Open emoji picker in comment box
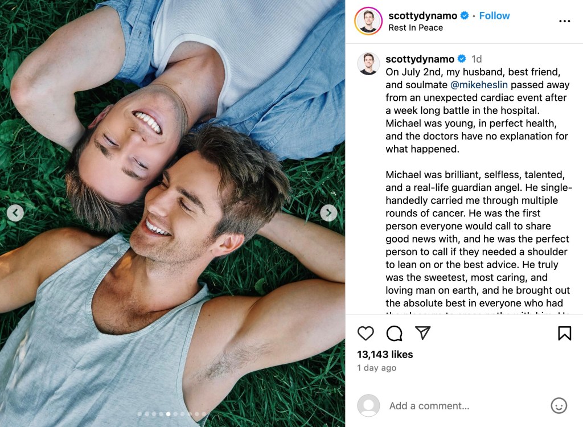 tap(559, 405)
